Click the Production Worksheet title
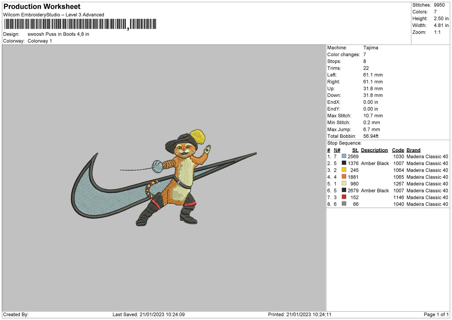 click(42, 7)
